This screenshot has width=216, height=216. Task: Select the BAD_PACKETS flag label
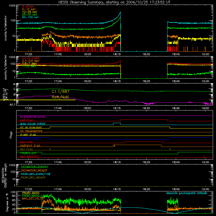tap(29, 157)
